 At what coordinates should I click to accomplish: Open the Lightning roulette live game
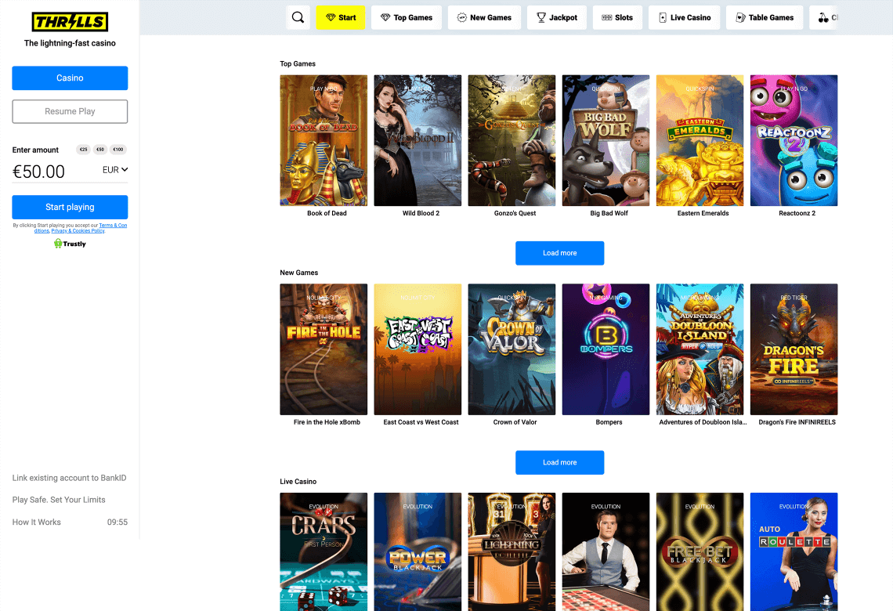coord(512,551)
